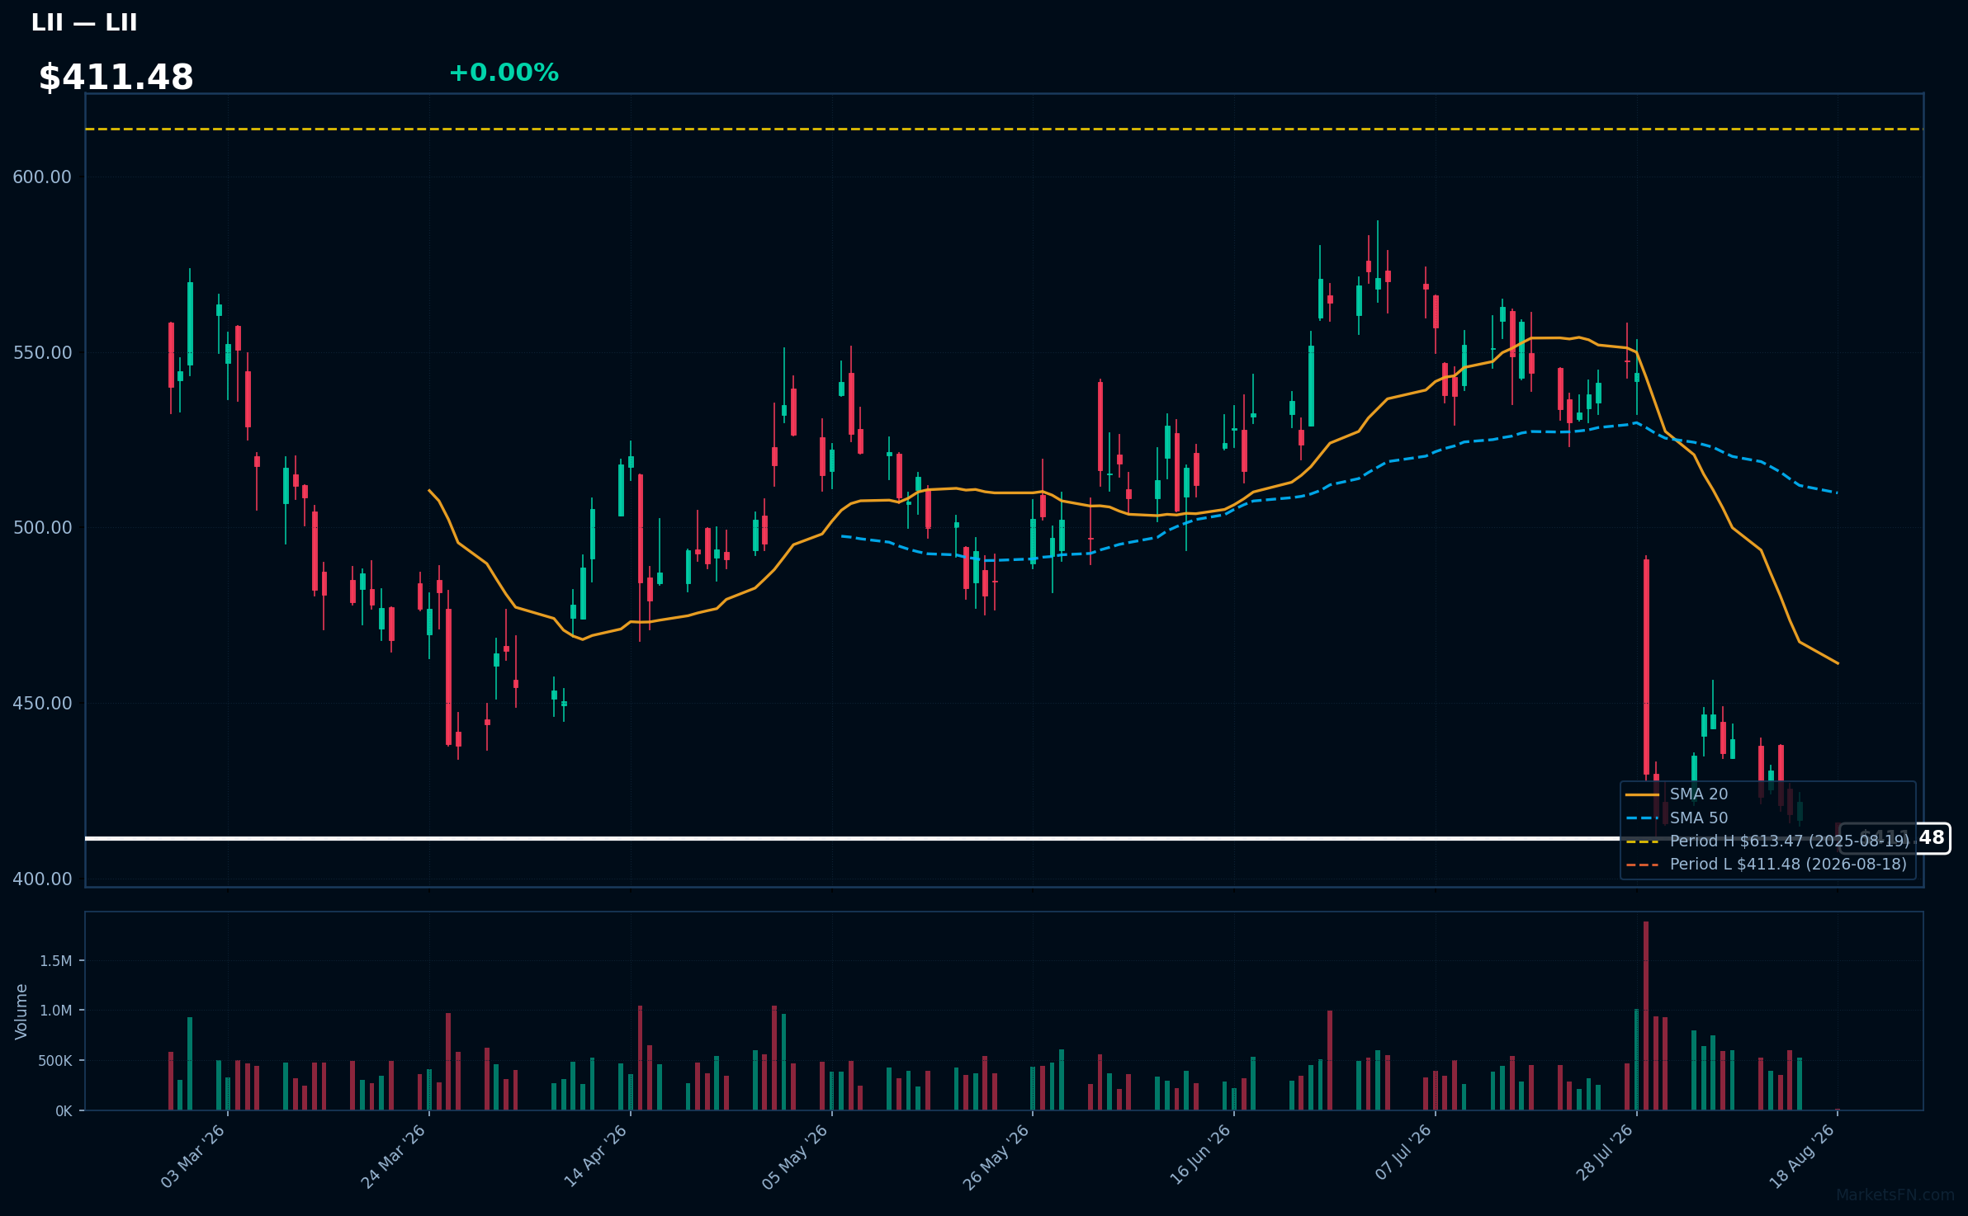Viewport: 1968px width, 1216px height.
Task: Click the 26 May '26 date label
Action: pyautogui.click(x=997, y=1157)
